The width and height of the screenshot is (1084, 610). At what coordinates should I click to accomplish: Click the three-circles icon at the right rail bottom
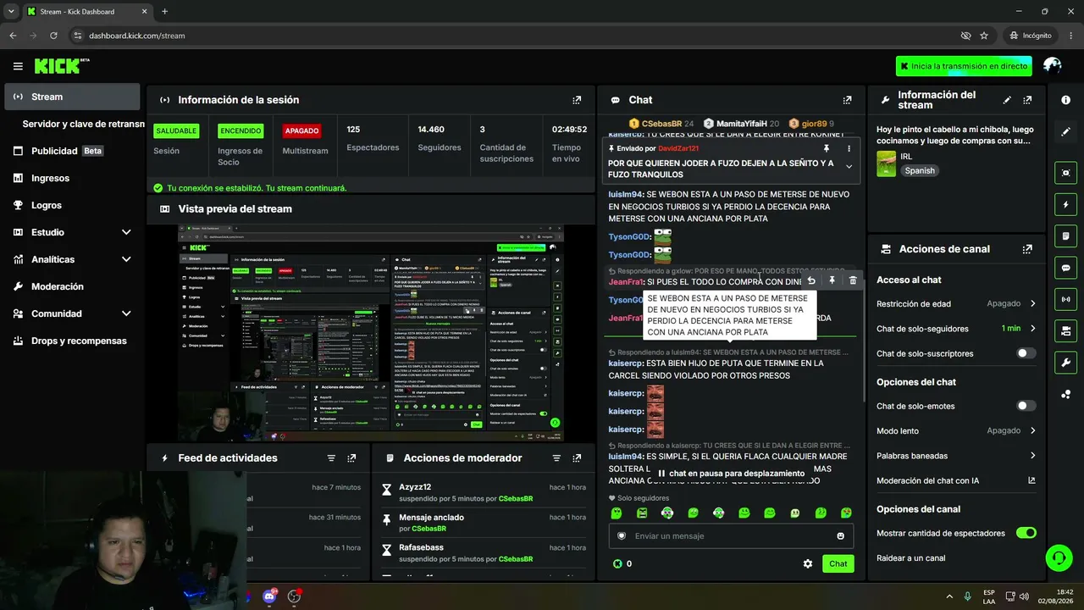pyautogui.click(x=1066, y=394)
